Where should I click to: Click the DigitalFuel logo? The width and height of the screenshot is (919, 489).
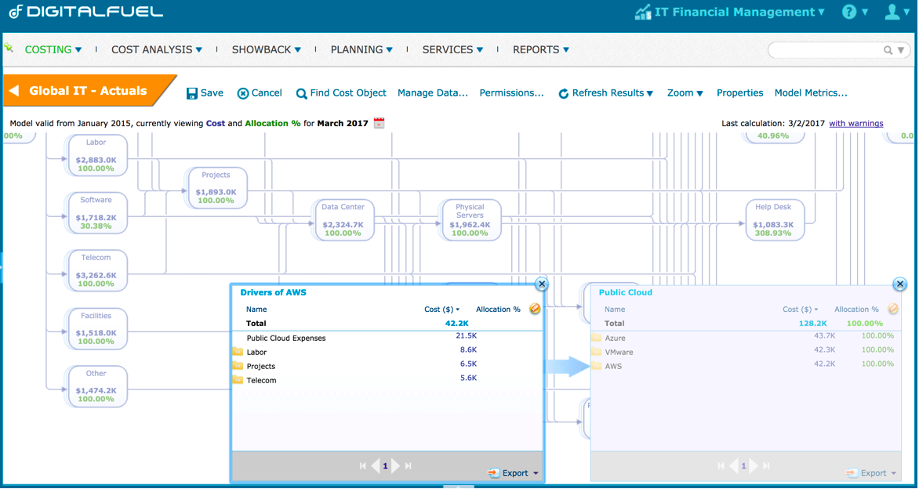[x=86, y=11]
